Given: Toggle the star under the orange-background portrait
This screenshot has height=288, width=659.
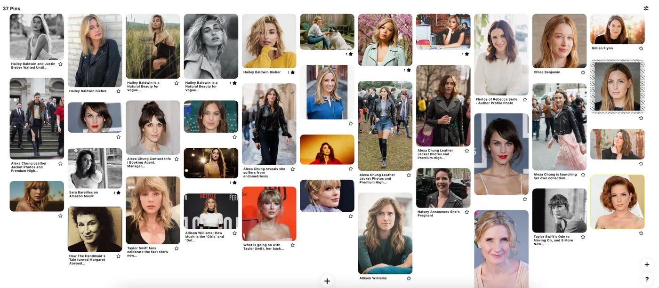Looking at the screenshot, I should [351, 169].
